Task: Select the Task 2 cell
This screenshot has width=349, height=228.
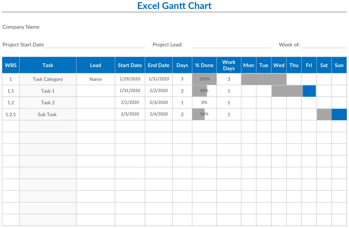Action: [48, 103]
